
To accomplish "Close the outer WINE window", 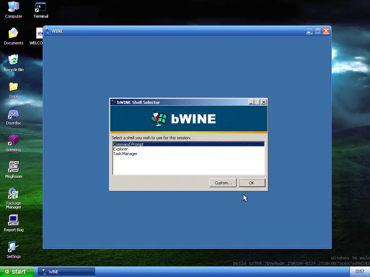I will [326, 31].
